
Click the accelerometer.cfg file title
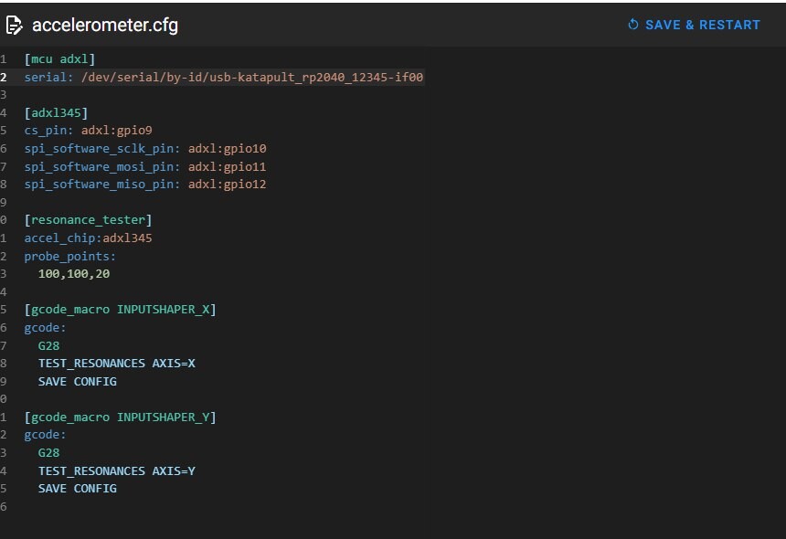point(105,26)
